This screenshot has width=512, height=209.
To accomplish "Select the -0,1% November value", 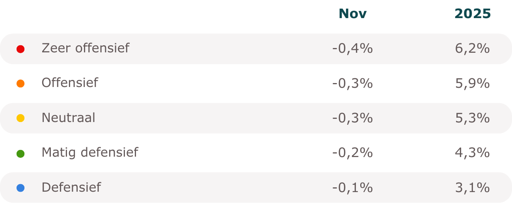I will point(352,187).
